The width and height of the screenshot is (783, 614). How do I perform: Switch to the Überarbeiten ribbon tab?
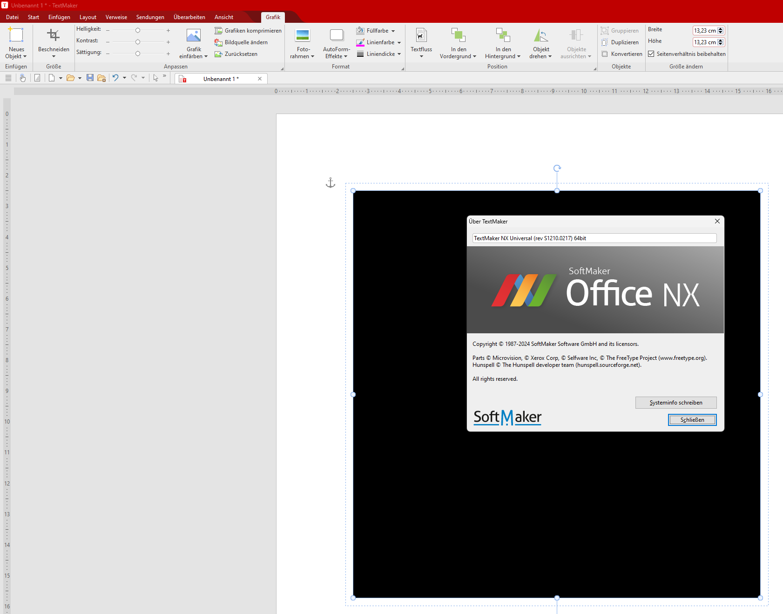coord(189,17)
